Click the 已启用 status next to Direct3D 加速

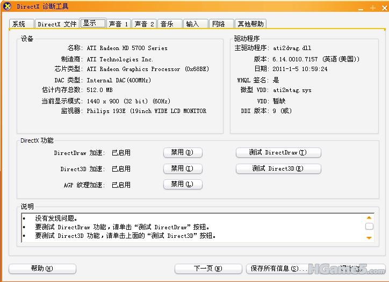point(121,168)
